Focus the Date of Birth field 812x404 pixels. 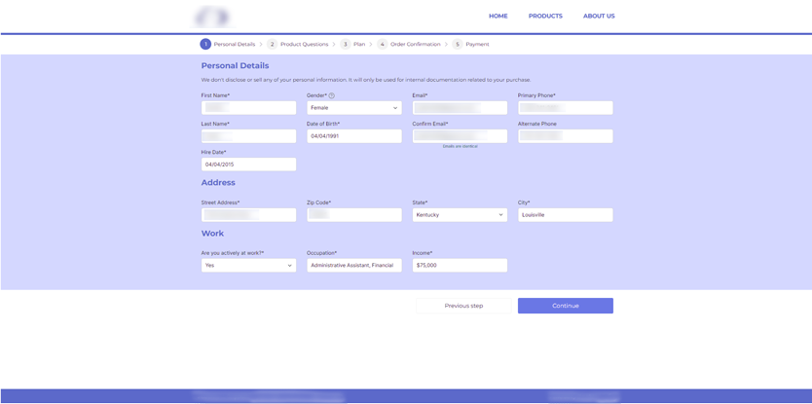pos(353,136)
